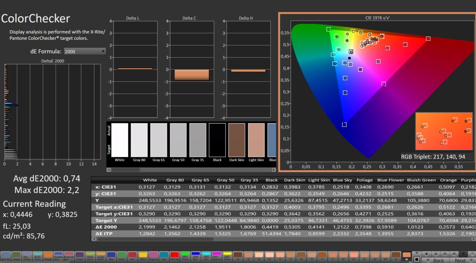Select the Blue Sky patch in bottom strip
The width and height of the screenshot is (476, 263).
[x=6, y=256]
